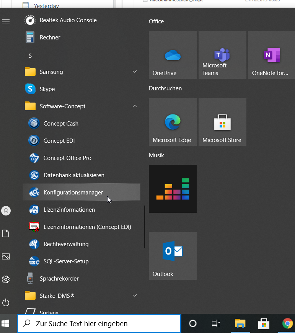Open Lizenzinformationen (Concept EDI)
This screenshot has width=295, height=333.
[87, 227]
